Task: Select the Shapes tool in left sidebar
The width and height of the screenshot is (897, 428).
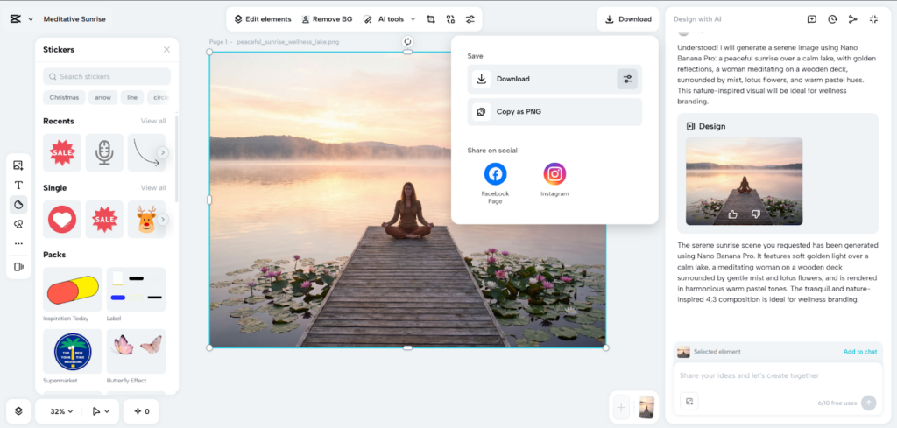Action: pyautogui.click(x=18, y=224)
